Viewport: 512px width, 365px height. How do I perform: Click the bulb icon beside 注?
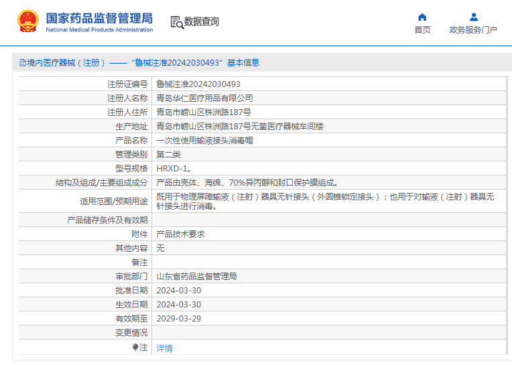coord(135,348)
